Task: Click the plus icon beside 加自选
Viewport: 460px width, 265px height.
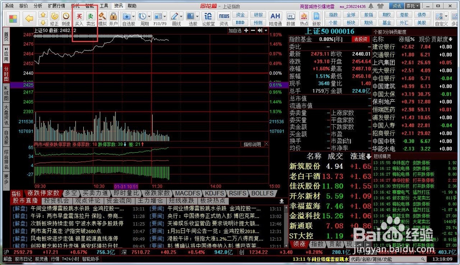Action: click(x=246, y=30)
